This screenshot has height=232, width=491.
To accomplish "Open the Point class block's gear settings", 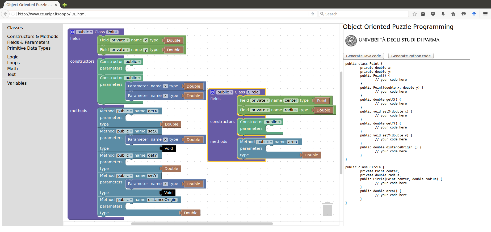I will [x=72, y=32].
